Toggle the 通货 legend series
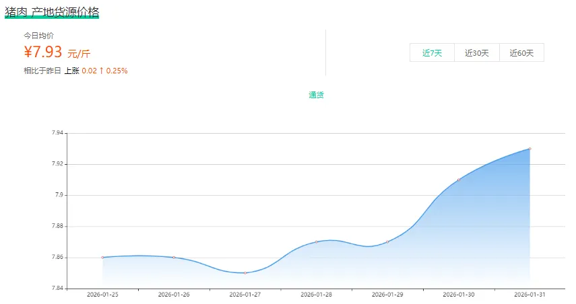The width and height of the screenshot is (576, 304). 316,95
